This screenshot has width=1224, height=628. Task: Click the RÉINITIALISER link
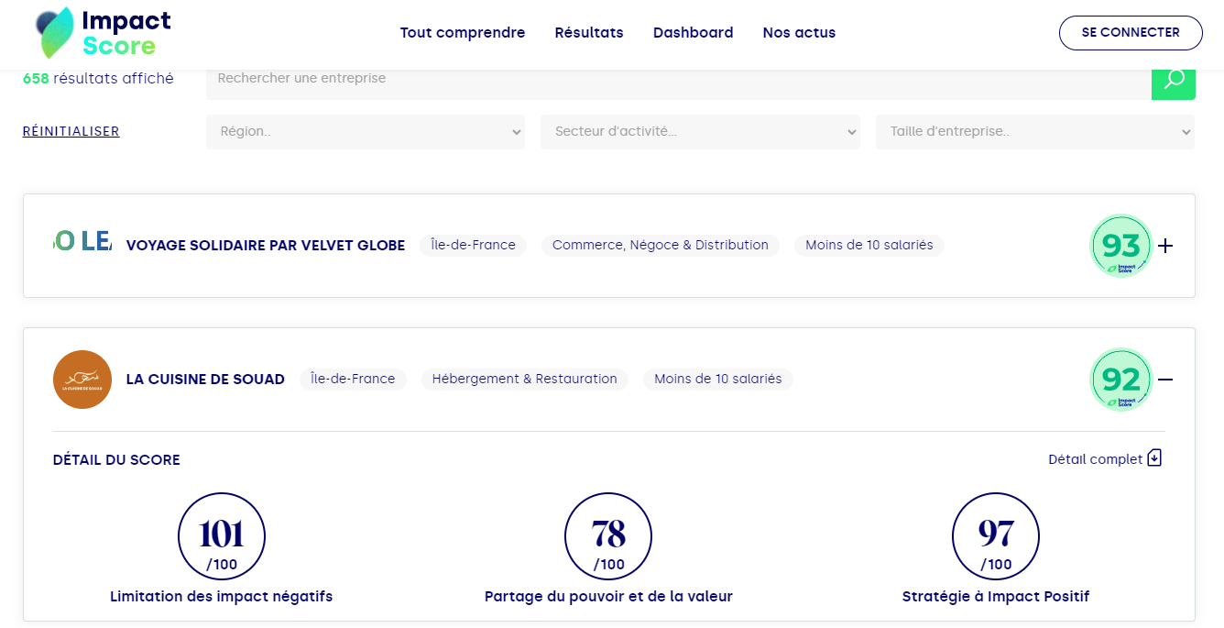[71, 131]
